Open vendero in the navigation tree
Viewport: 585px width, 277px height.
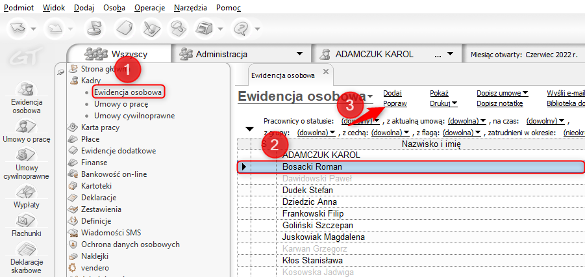coord(95,268)
